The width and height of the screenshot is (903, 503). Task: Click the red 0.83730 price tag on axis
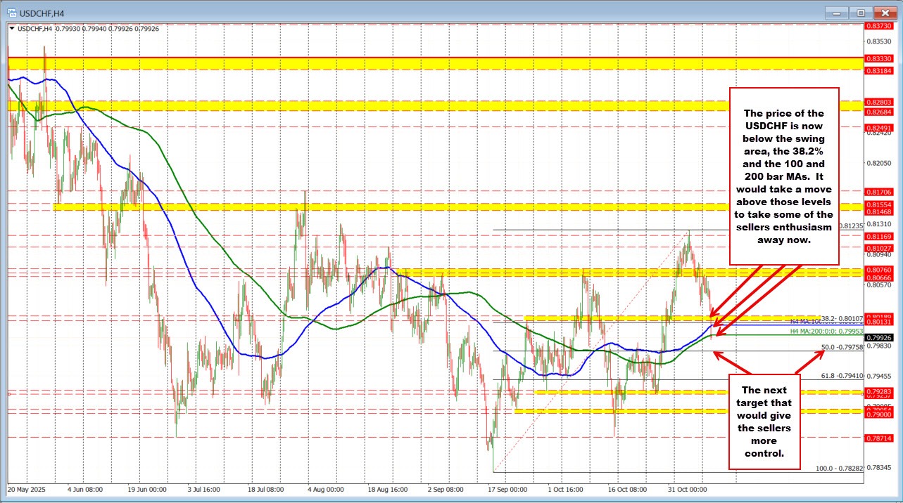pos(879,24)
